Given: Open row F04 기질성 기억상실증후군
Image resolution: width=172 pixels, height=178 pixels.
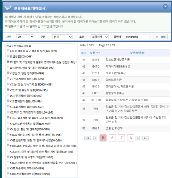Looking at the screenshot, I should 125,109.
